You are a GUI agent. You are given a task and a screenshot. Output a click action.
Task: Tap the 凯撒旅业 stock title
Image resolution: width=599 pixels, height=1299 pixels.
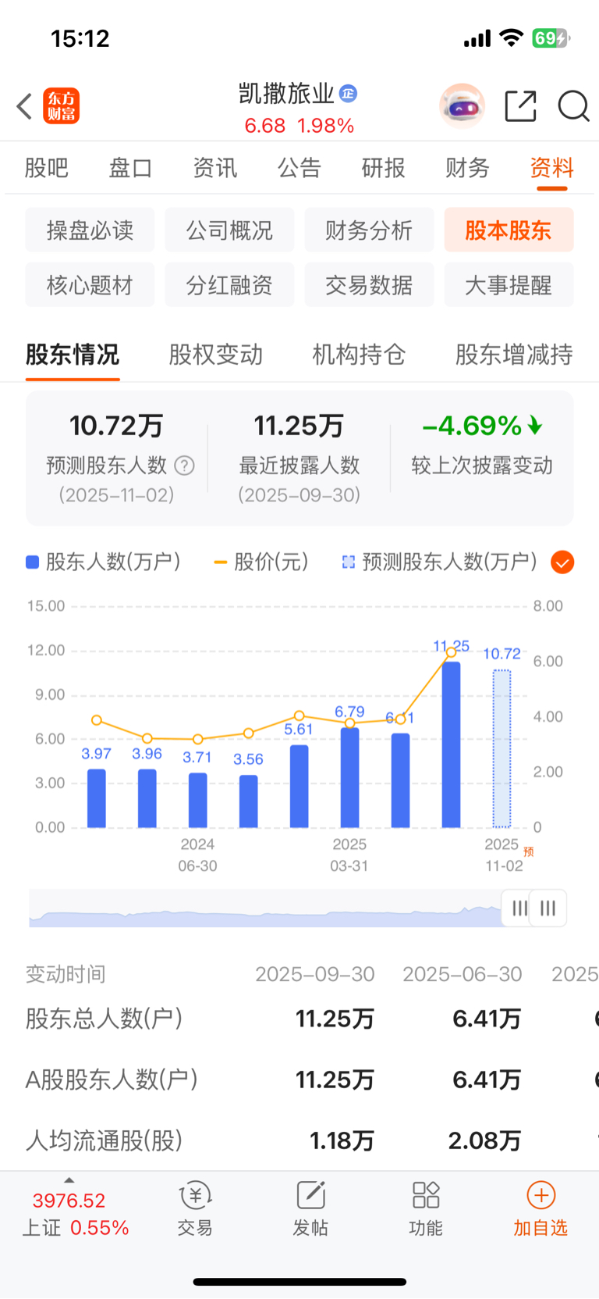[286, 94]
